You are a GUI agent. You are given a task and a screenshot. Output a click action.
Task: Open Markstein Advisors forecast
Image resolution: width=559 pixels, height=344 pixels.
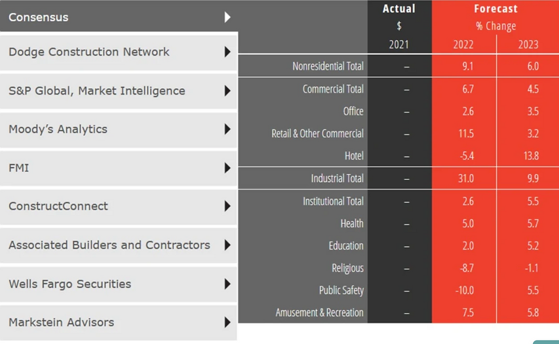119,322
